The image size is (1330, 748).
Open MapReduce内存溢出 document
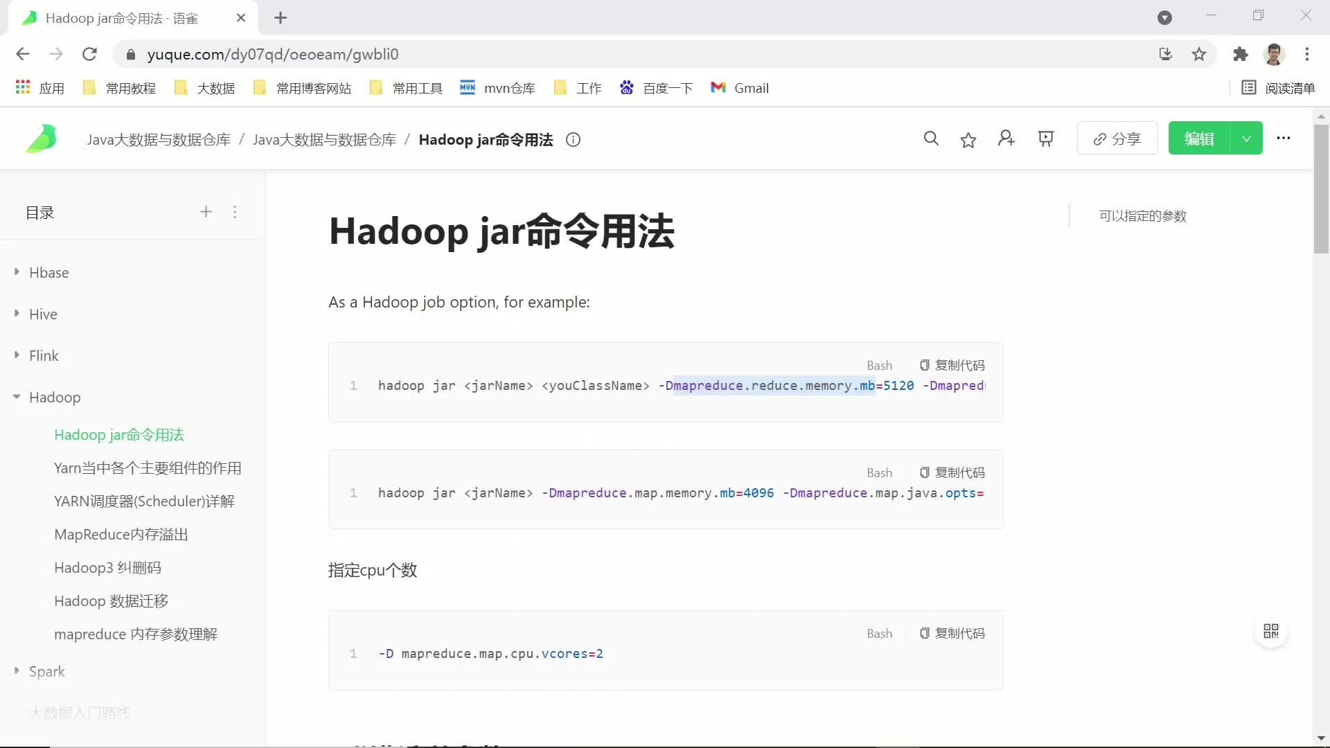point(121,535)
